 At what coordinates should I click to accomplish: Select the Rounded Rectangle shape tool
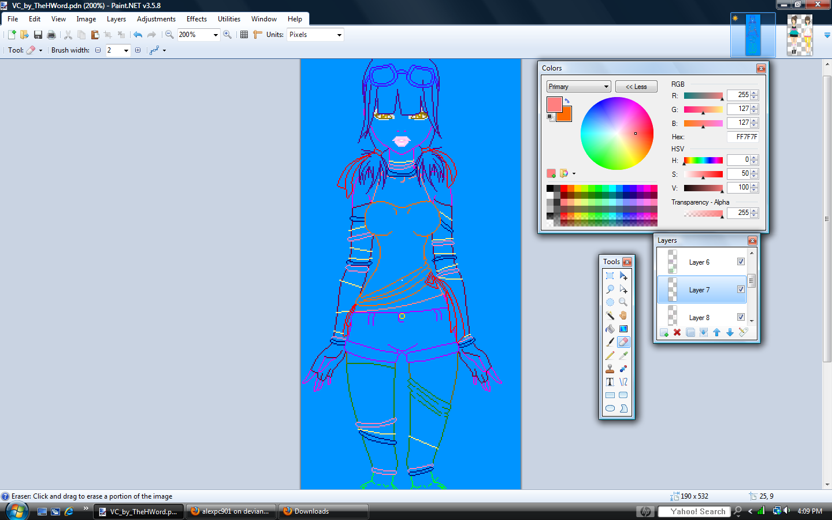coord(623,395)
